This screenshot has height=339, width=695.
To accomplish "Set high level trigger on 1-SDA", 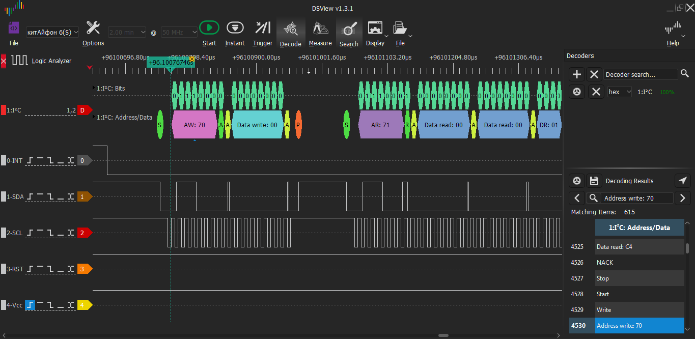I will click(x=41, y=196).
